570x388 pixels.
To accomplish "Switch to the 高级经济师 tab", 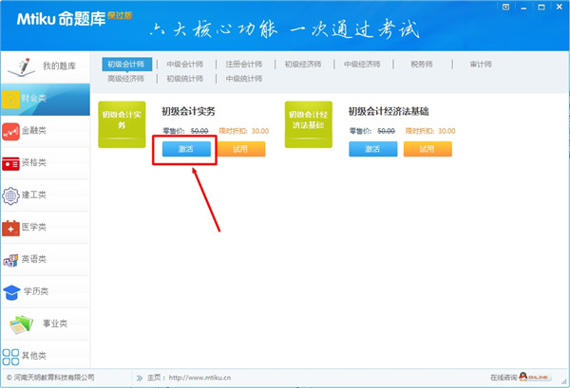I will 125,79.
